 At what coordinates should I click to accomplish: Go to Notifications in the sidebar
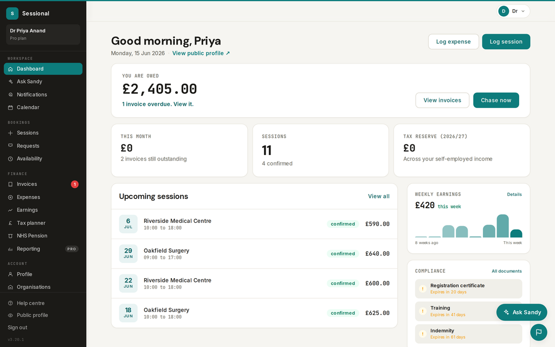[x=43, y=94]
